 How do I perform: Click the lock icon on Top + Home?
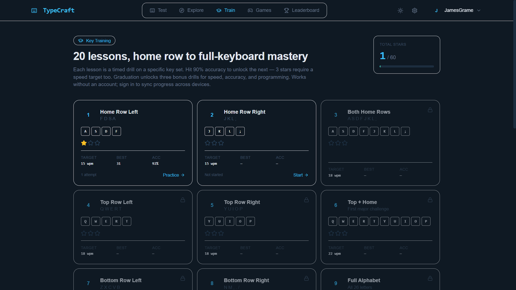coord(430,200)
